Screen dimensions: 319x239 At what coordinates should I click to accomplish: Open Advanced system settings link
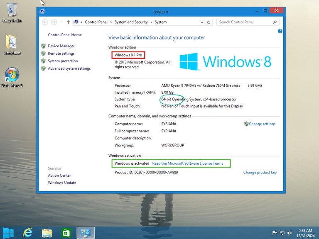pos(69,68)
